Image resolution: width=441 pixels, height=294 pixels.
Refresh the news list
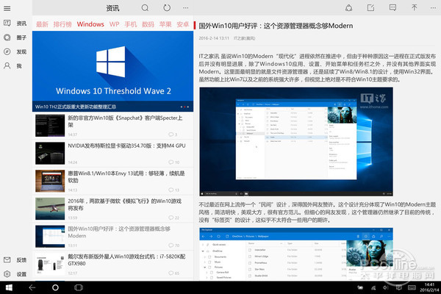pos(167,8)
